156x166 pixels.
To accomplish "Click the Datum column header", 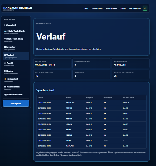I will 40,97.
